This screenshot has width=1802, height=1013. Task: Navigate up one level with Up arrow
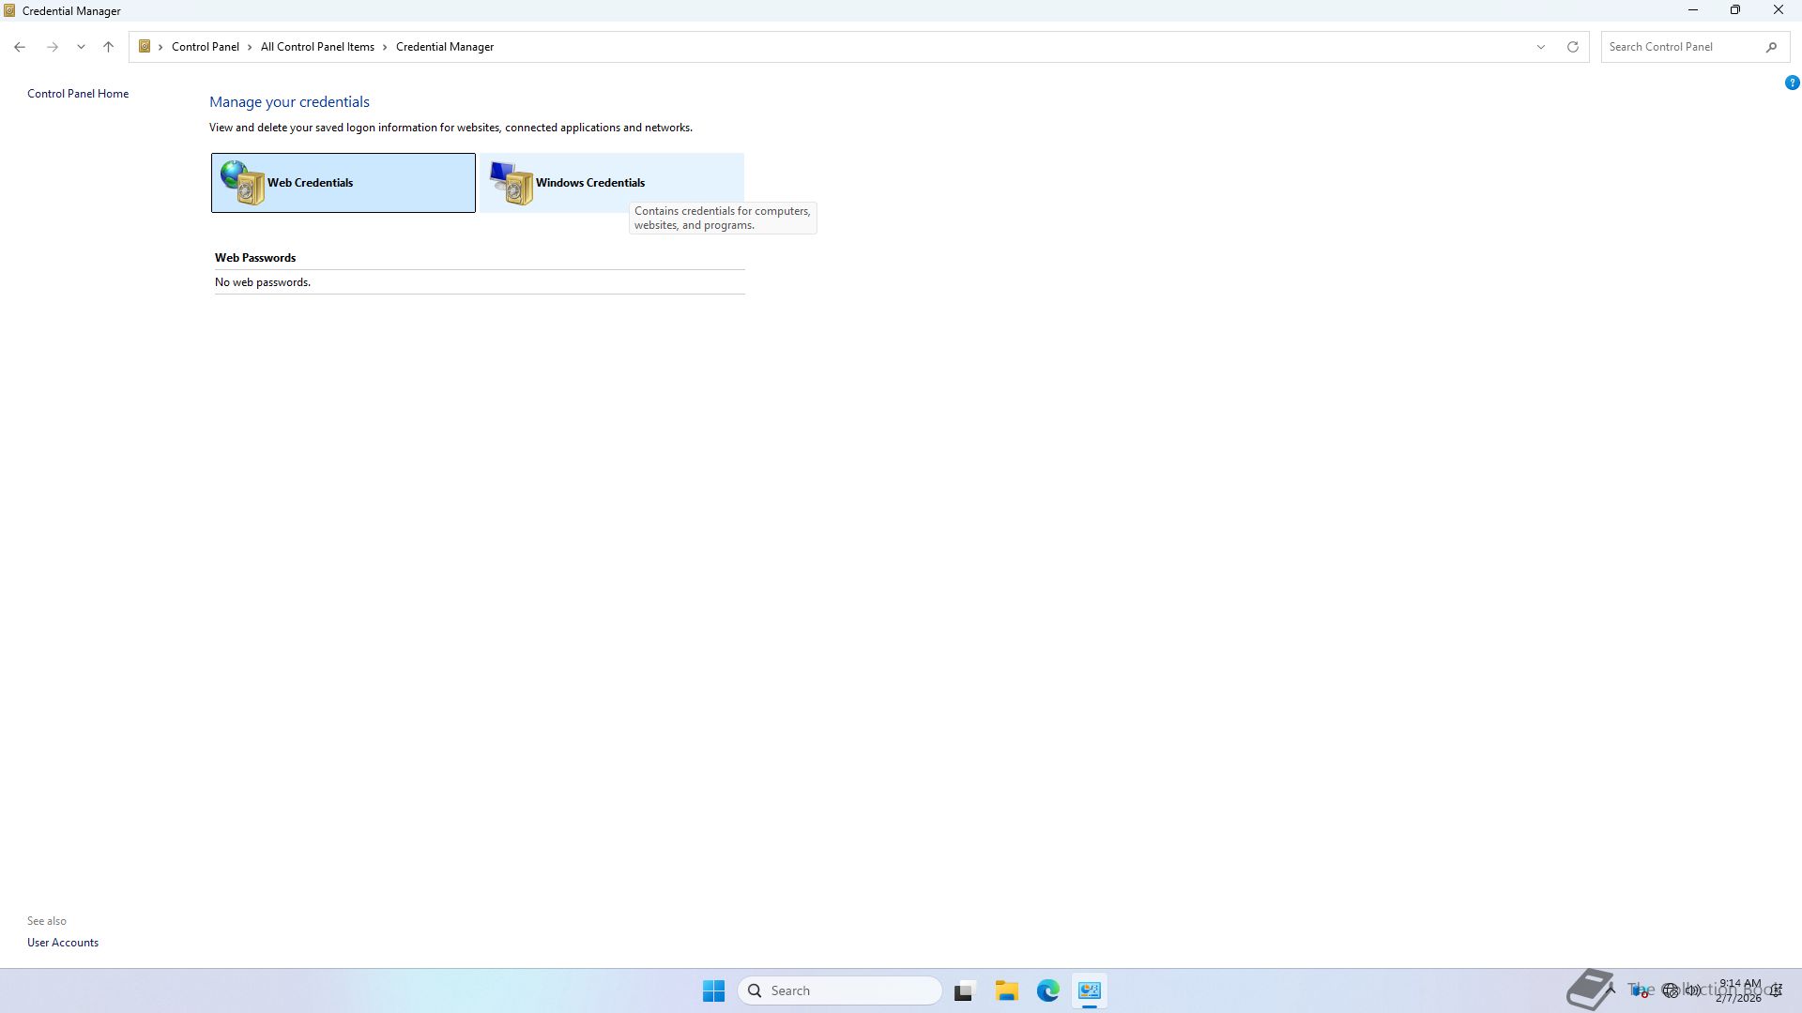coord(108,47)
